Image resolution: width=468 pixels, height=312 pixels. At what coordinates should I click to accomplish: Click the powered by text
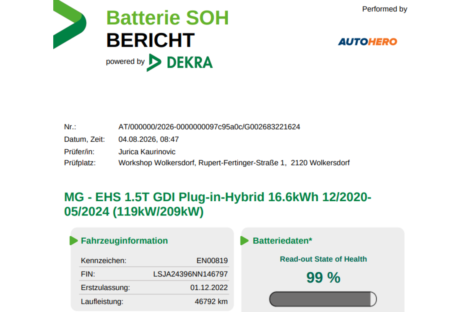point(125,62)
